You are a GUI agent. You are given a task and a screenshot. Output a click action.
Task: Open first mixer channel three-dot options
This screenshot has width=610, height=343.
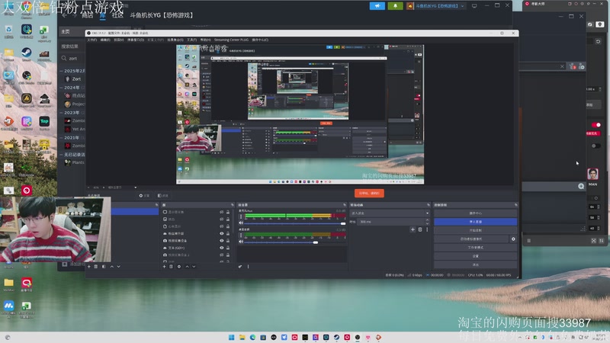241,216
